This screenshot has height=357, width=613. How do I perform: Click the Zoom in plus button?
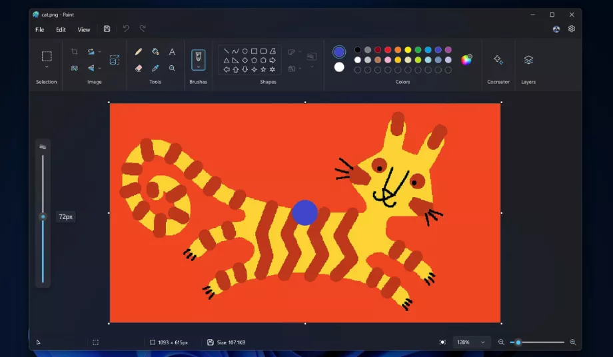[x=573, y=342]
